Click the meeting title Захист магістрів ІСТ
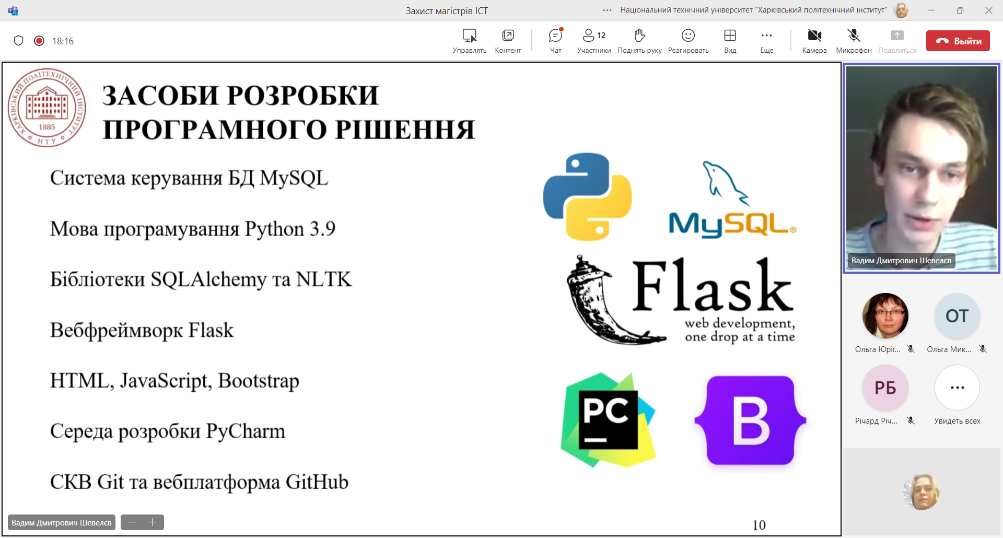1003x538 pixels. (447, 11)
